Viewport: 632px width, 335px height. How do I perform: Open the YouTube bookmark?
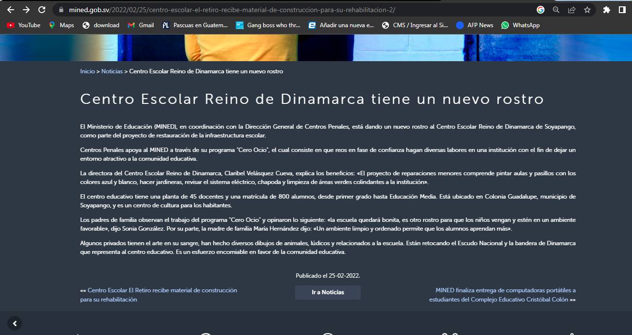(x=24, y=25)
